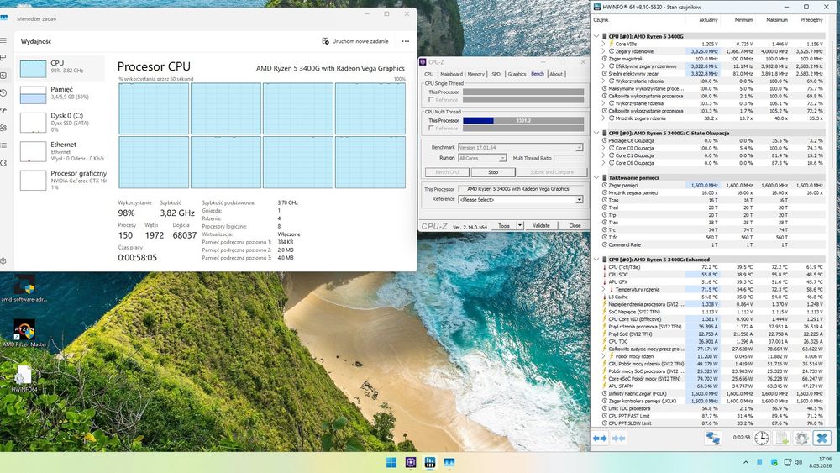The height and width of the screenshot is (473, 840).
Task: Open Reference Please Select dropdown in CPU-Z
Action: click(521, 199)
